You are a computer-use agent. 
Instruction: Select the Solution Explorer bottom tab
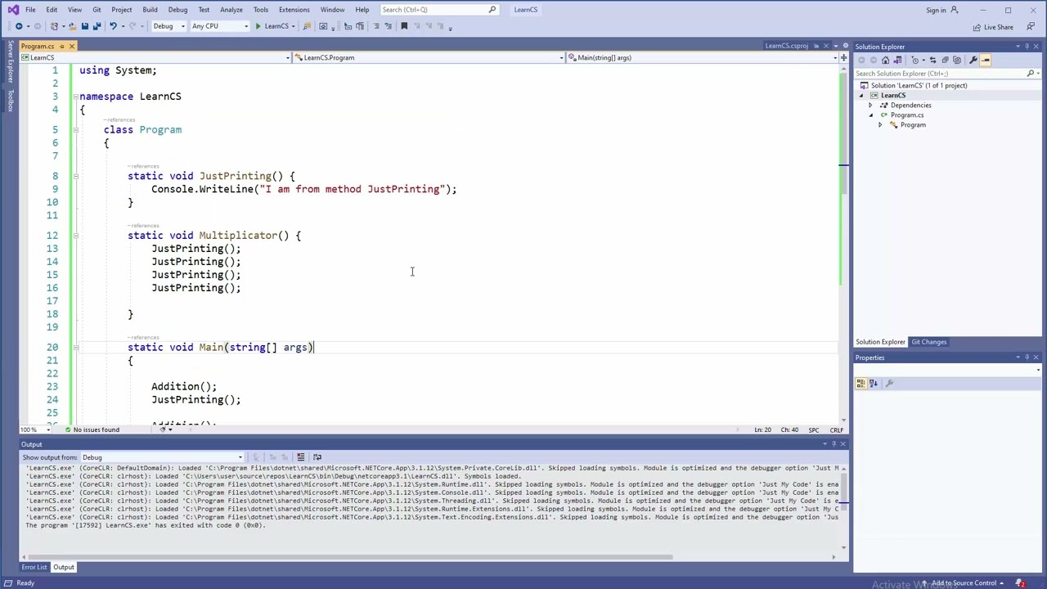click(880, 342)
